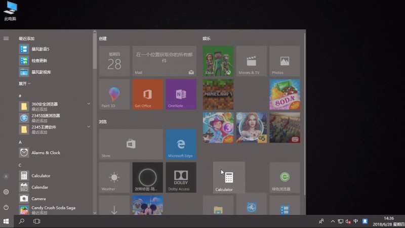This screenshot has height=228, width=405.
Task: Launch the Microsoft Edge tile
Action: [181, 144]
